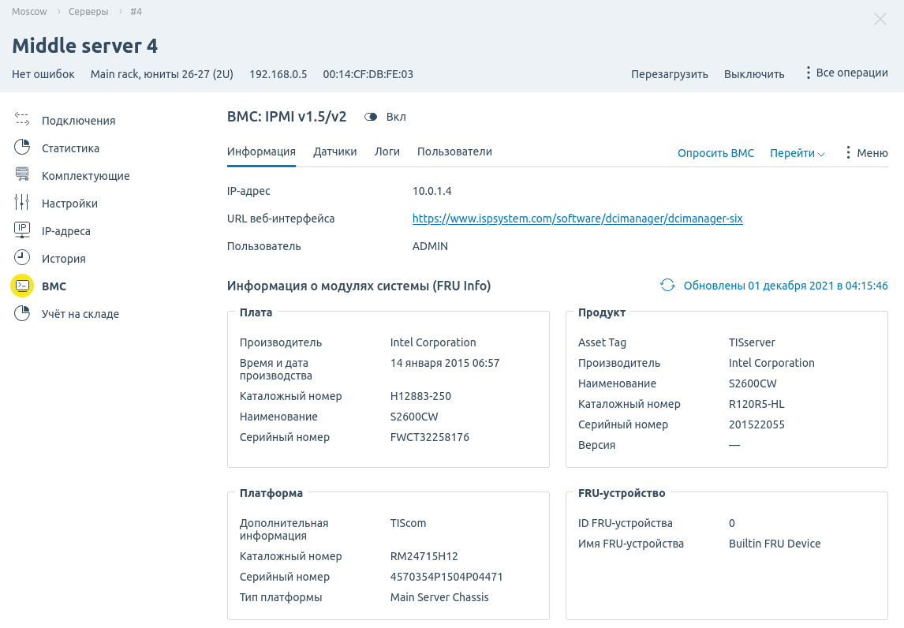
Task: Click the refresh icon beside Обновлены
Action: click(667, 286)
